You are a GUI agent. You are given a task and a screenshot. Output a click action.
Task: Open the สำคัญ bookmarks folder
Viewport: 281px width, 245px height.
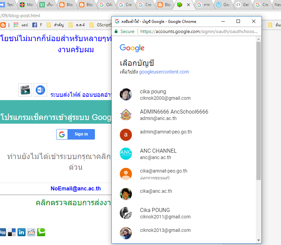56,25
